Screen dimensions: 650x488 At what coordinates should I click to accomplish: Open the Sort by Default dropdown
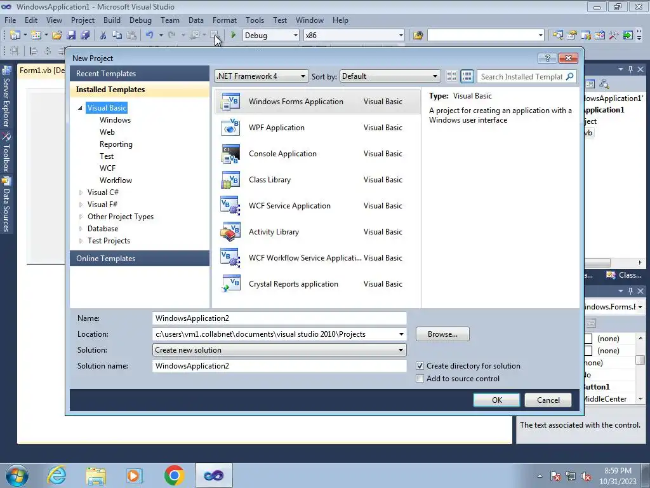(x=390, y=76)
